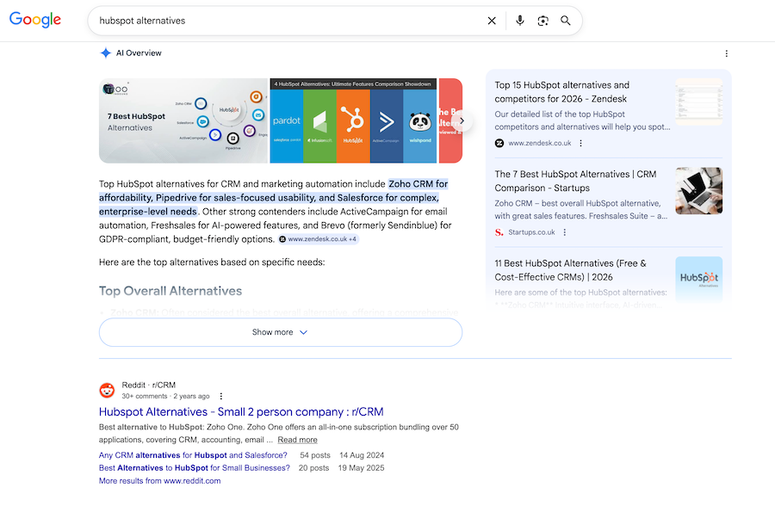Image resolution: width=775 pixels, height=506 pixels.
Task: Click the highlighted Zoho CRM for affordability text
Action: (x=273, y=198)
